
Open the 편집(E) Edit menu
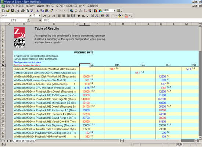(x=20, y=6)
